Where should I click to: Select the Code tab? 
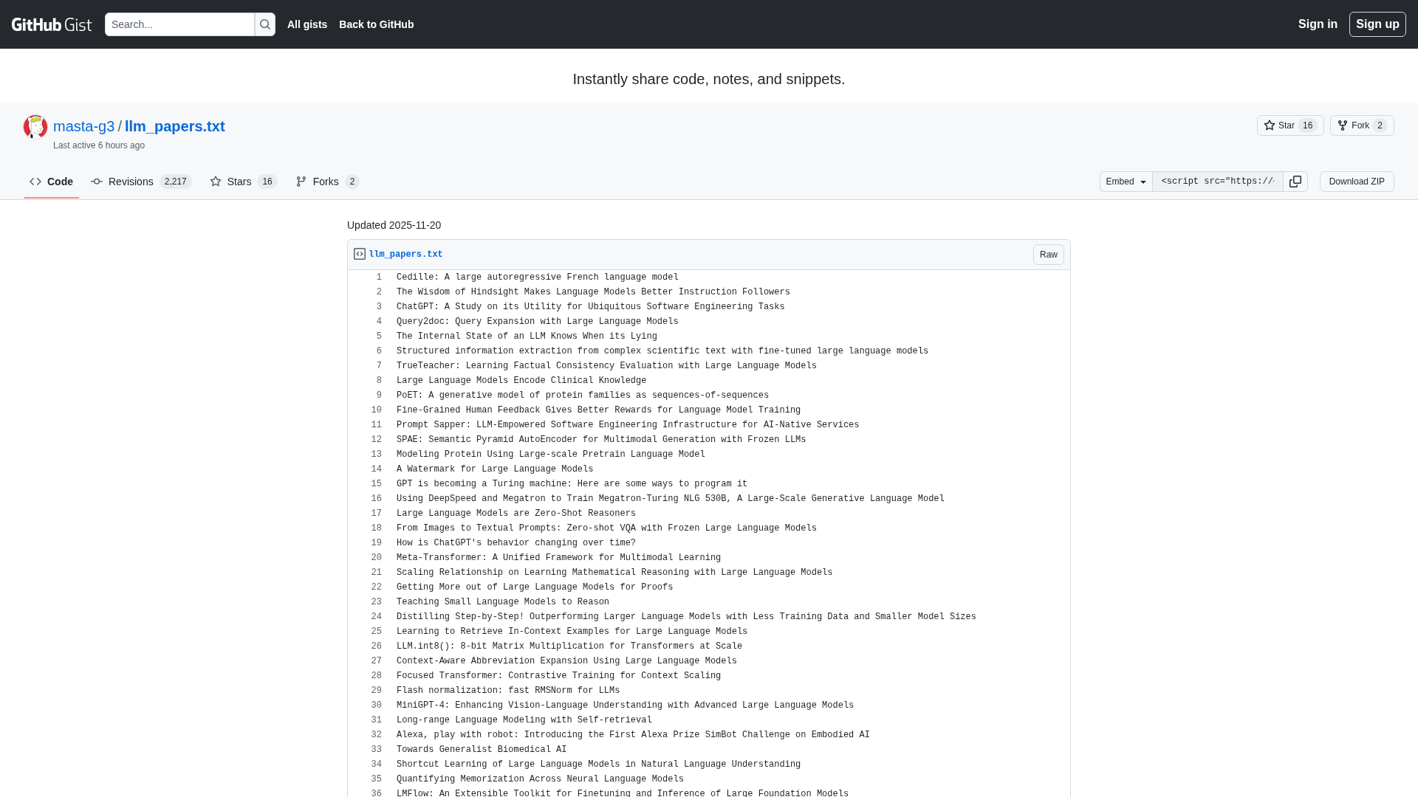pos(52,182)
